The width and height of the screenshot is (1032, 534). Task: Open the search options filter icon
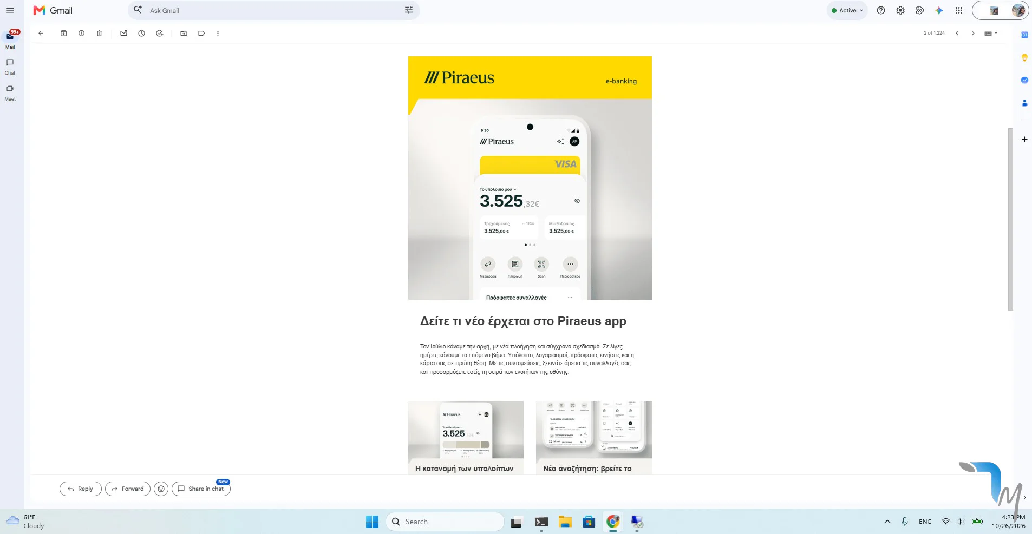(x=409, y=10)
